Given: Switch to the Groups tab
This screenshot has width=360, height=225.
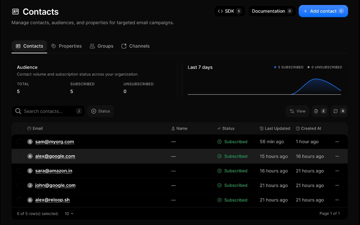Looking at the screenshot, I should 102,46.
